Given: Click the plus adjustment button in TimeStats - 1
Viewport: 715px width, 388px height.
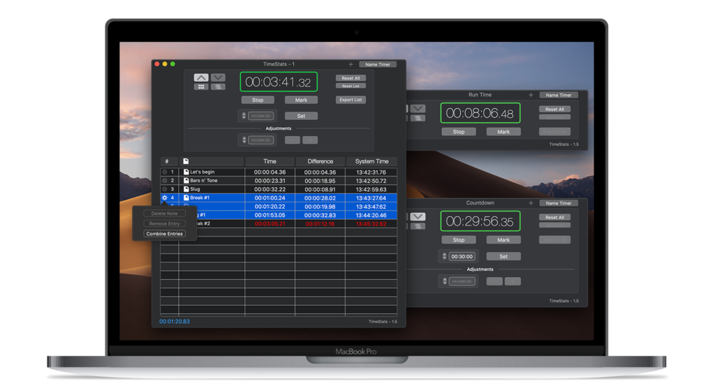Looking at the screenshot, I should [x=310, y=140].
